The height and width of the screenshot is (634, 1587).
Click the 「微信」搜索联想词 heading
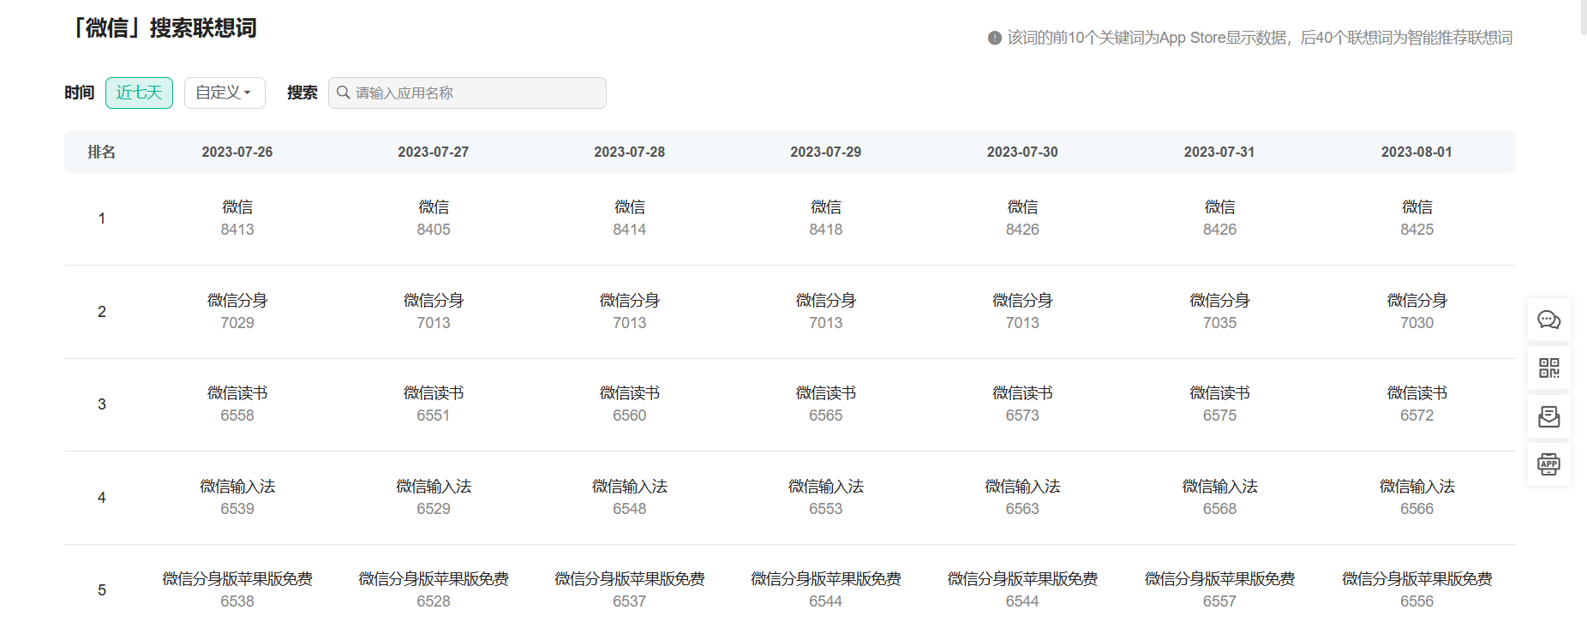click(161, 28)
